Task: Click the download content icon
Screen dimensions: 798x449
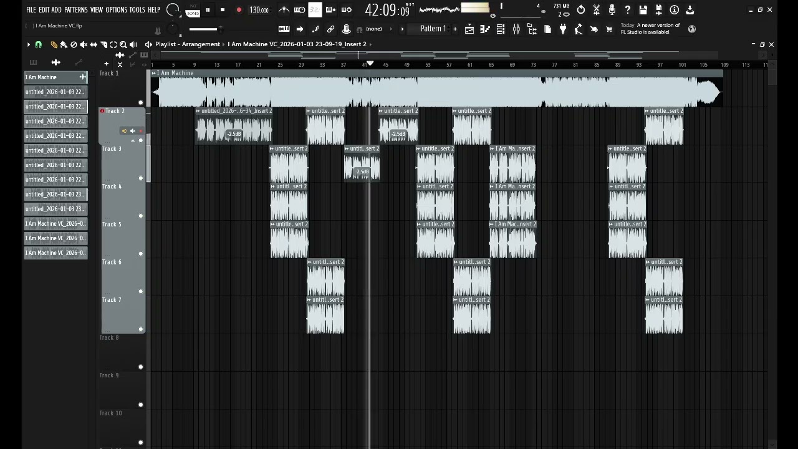Action: tap(690, 10)
